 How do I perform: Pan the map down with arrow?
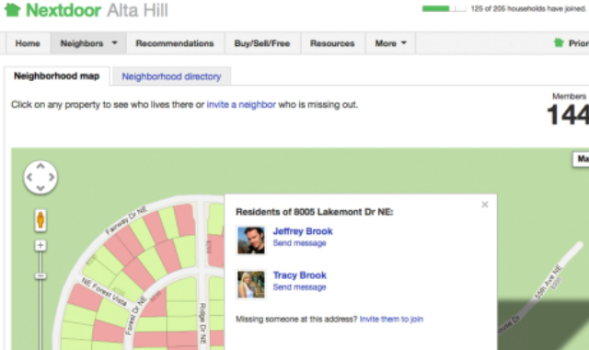40,188
